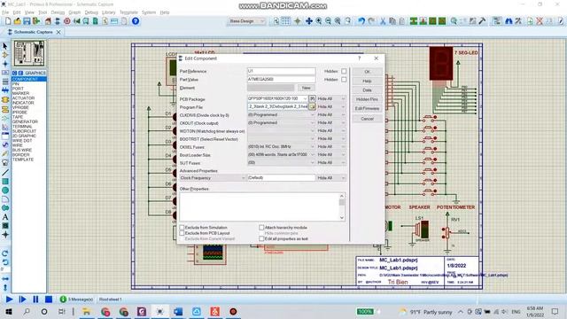Click the Zoom In magnifier icon
The height and width of the screenshot is (319, 567).
click(x=319, y=21)
